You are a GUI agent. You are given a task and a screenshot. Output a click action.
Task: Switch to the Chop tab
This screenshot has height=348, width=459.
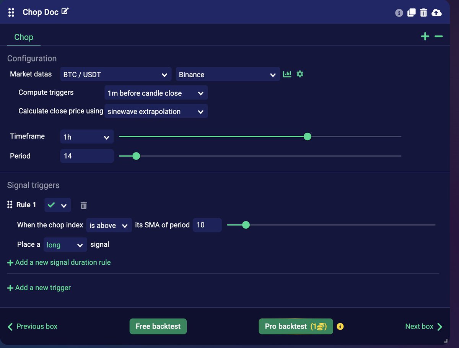24,37
